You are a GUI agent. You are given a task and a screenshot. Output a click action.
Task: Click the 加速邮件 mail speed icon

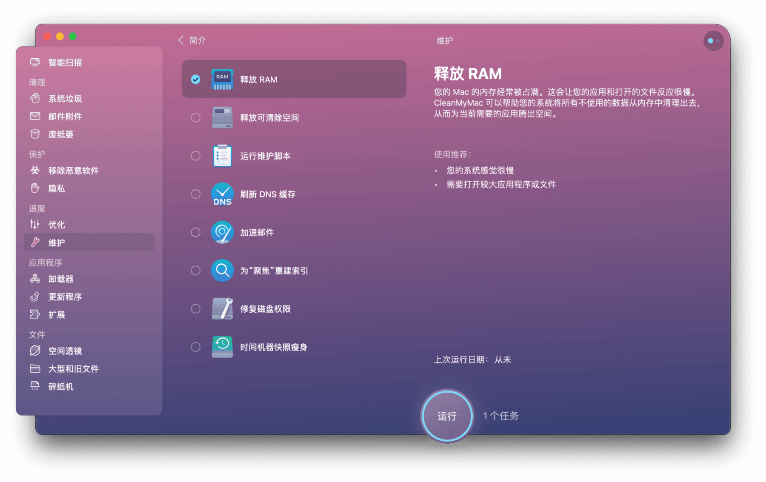[x=222, y=232]
